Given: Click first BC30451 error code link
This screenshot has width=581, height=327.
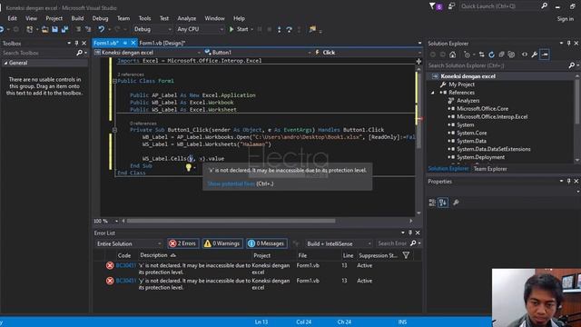Looking at the screenshot, I should 125,265.
